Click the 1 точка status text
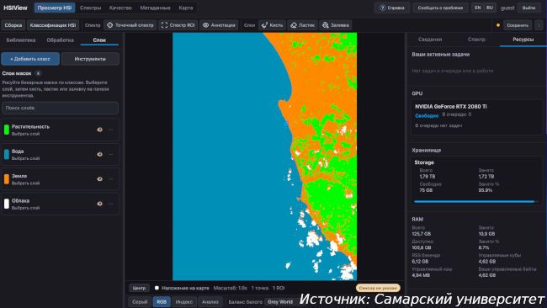The width and height of the screenshot is (547, 308). pyautogui.click(x=260, y=288)
